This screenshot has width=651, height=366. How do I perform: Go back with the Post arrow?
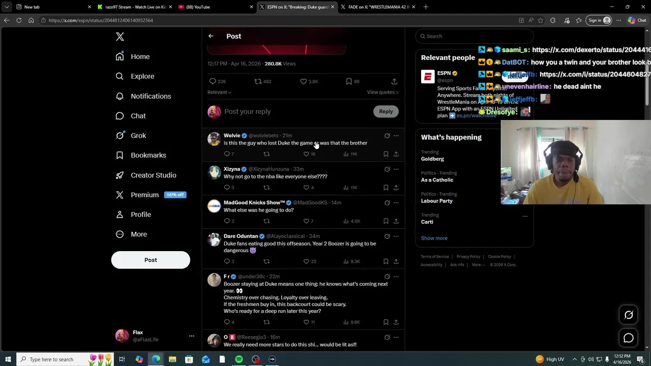coord(211,36)
